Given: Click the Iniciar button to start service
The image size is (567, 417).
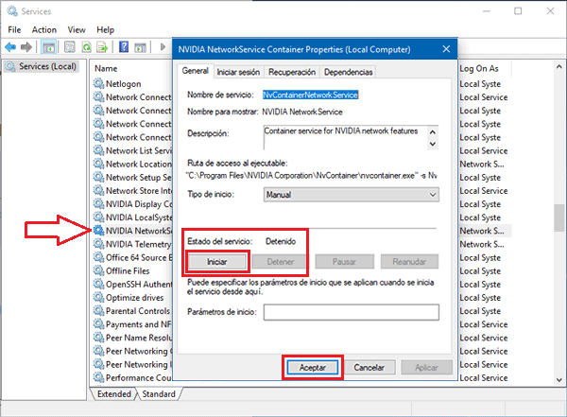Looking at the screenshot, I should click(217, 262).
